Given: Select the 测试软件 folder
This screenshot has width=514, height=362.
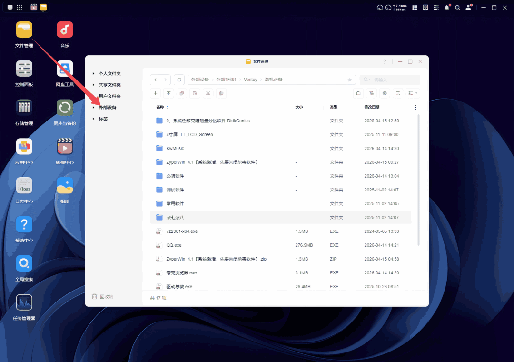Looking at the screenshot, I should [x=281, y=190].
